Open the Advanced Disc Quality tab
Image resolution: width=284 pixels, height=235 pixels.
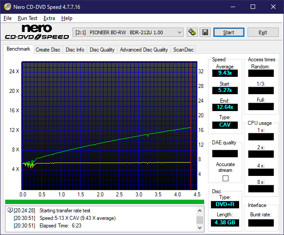(144, 50)
